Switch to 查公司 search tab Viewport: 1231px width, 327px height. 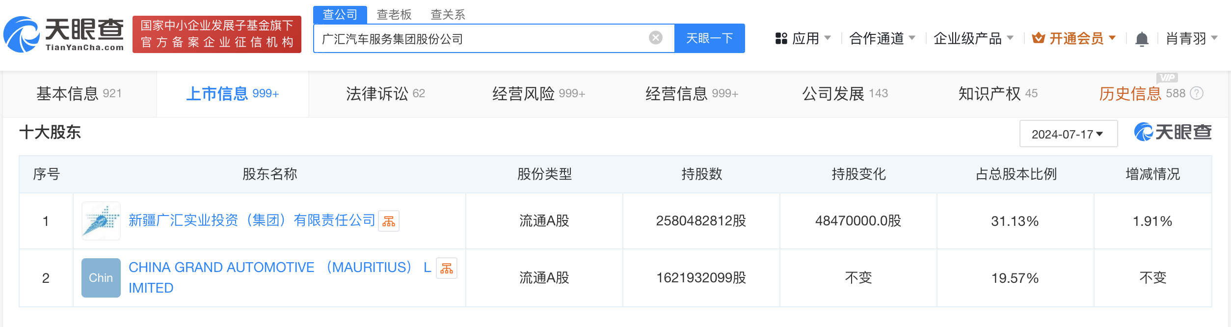click(340, 14)
